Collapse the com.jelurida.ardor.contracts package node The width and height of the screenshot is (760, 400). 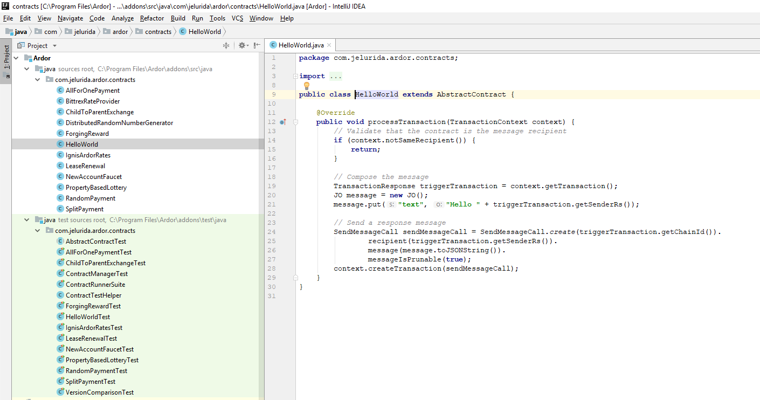point(38,79)
